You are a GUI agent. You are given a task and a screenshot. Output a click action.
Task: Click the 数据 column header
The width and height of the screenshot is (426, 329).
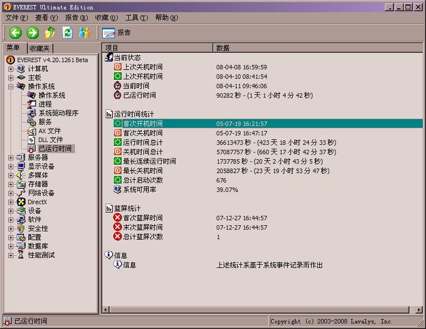318,48
